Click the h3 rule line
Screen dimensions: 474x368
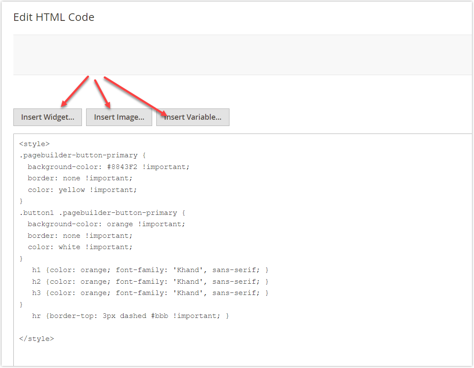pos(150,292)
